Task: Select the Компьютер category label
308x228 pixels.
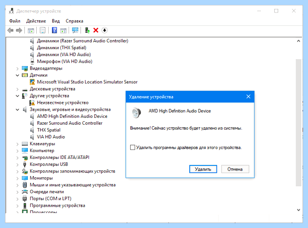Action: [x=42, y=151]
